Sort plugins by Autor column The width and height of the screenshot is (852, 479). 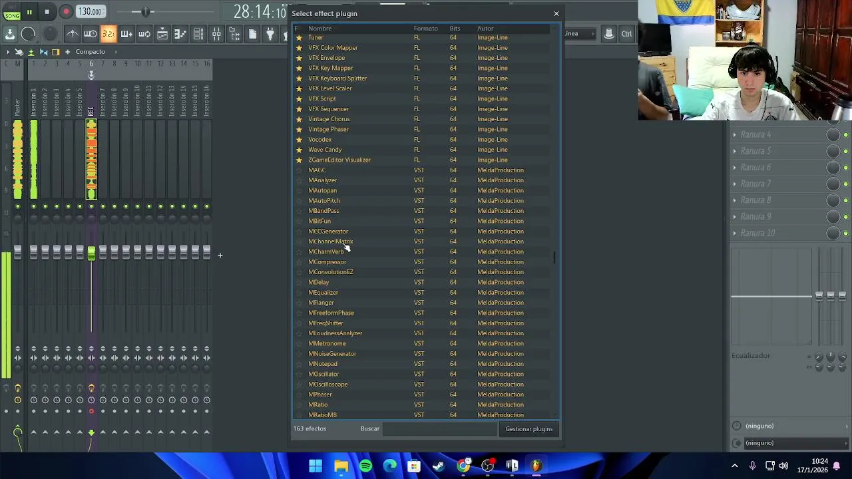point(485,29)
